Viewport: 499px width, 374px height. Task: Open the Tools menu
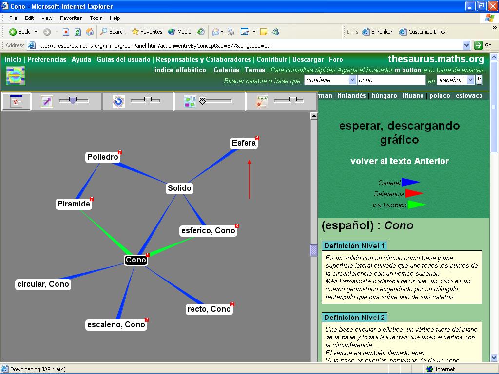pos(96,18)
